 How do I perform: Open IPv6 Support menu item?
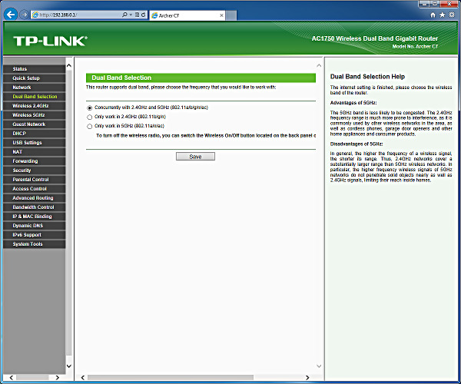(35, 235)
